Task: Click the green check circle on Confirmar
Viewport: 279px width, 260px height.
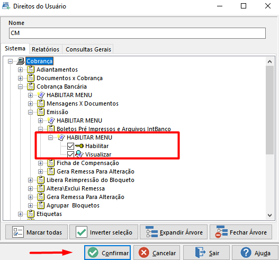Action: [x=93, y=253]
